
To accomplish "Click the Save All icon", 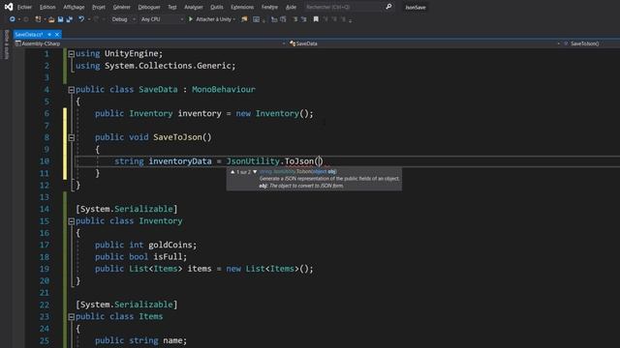I will tap(70, 19).
